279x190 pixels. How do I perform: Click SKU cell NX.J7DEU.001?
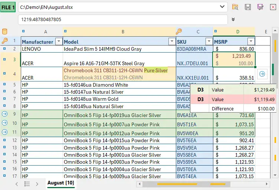[194, 60]
